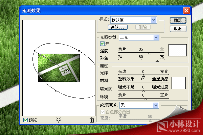Click the 聚焦 focus slider handle
The width and height of the screenshot is (203, 135).
tap(157, 61)
